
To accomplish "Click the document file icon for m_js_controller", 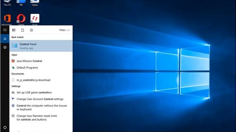I will 13,80.
